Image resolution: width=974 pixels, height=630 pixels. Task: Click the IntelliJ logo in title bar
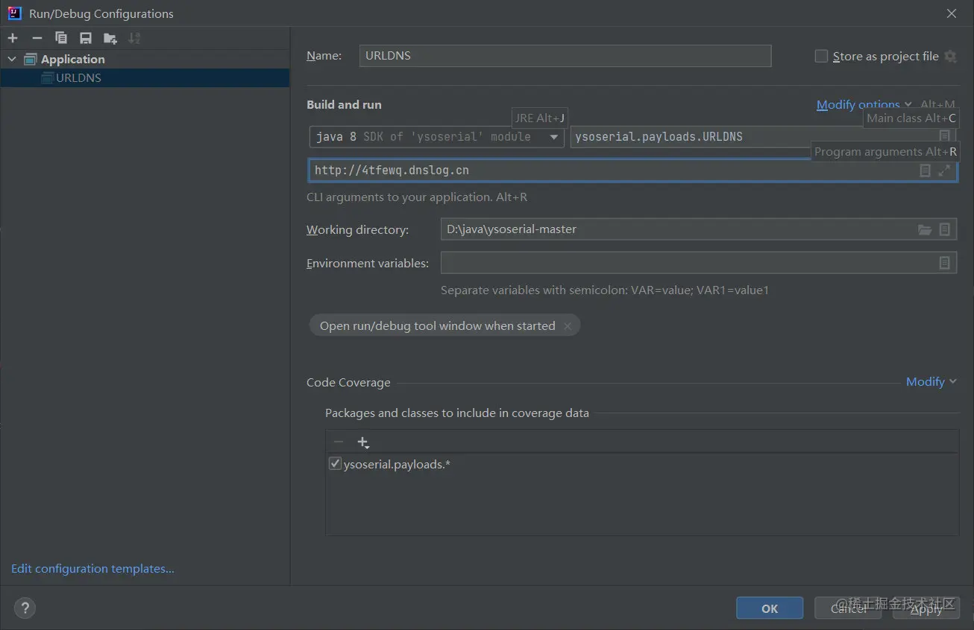click(14, 13)
